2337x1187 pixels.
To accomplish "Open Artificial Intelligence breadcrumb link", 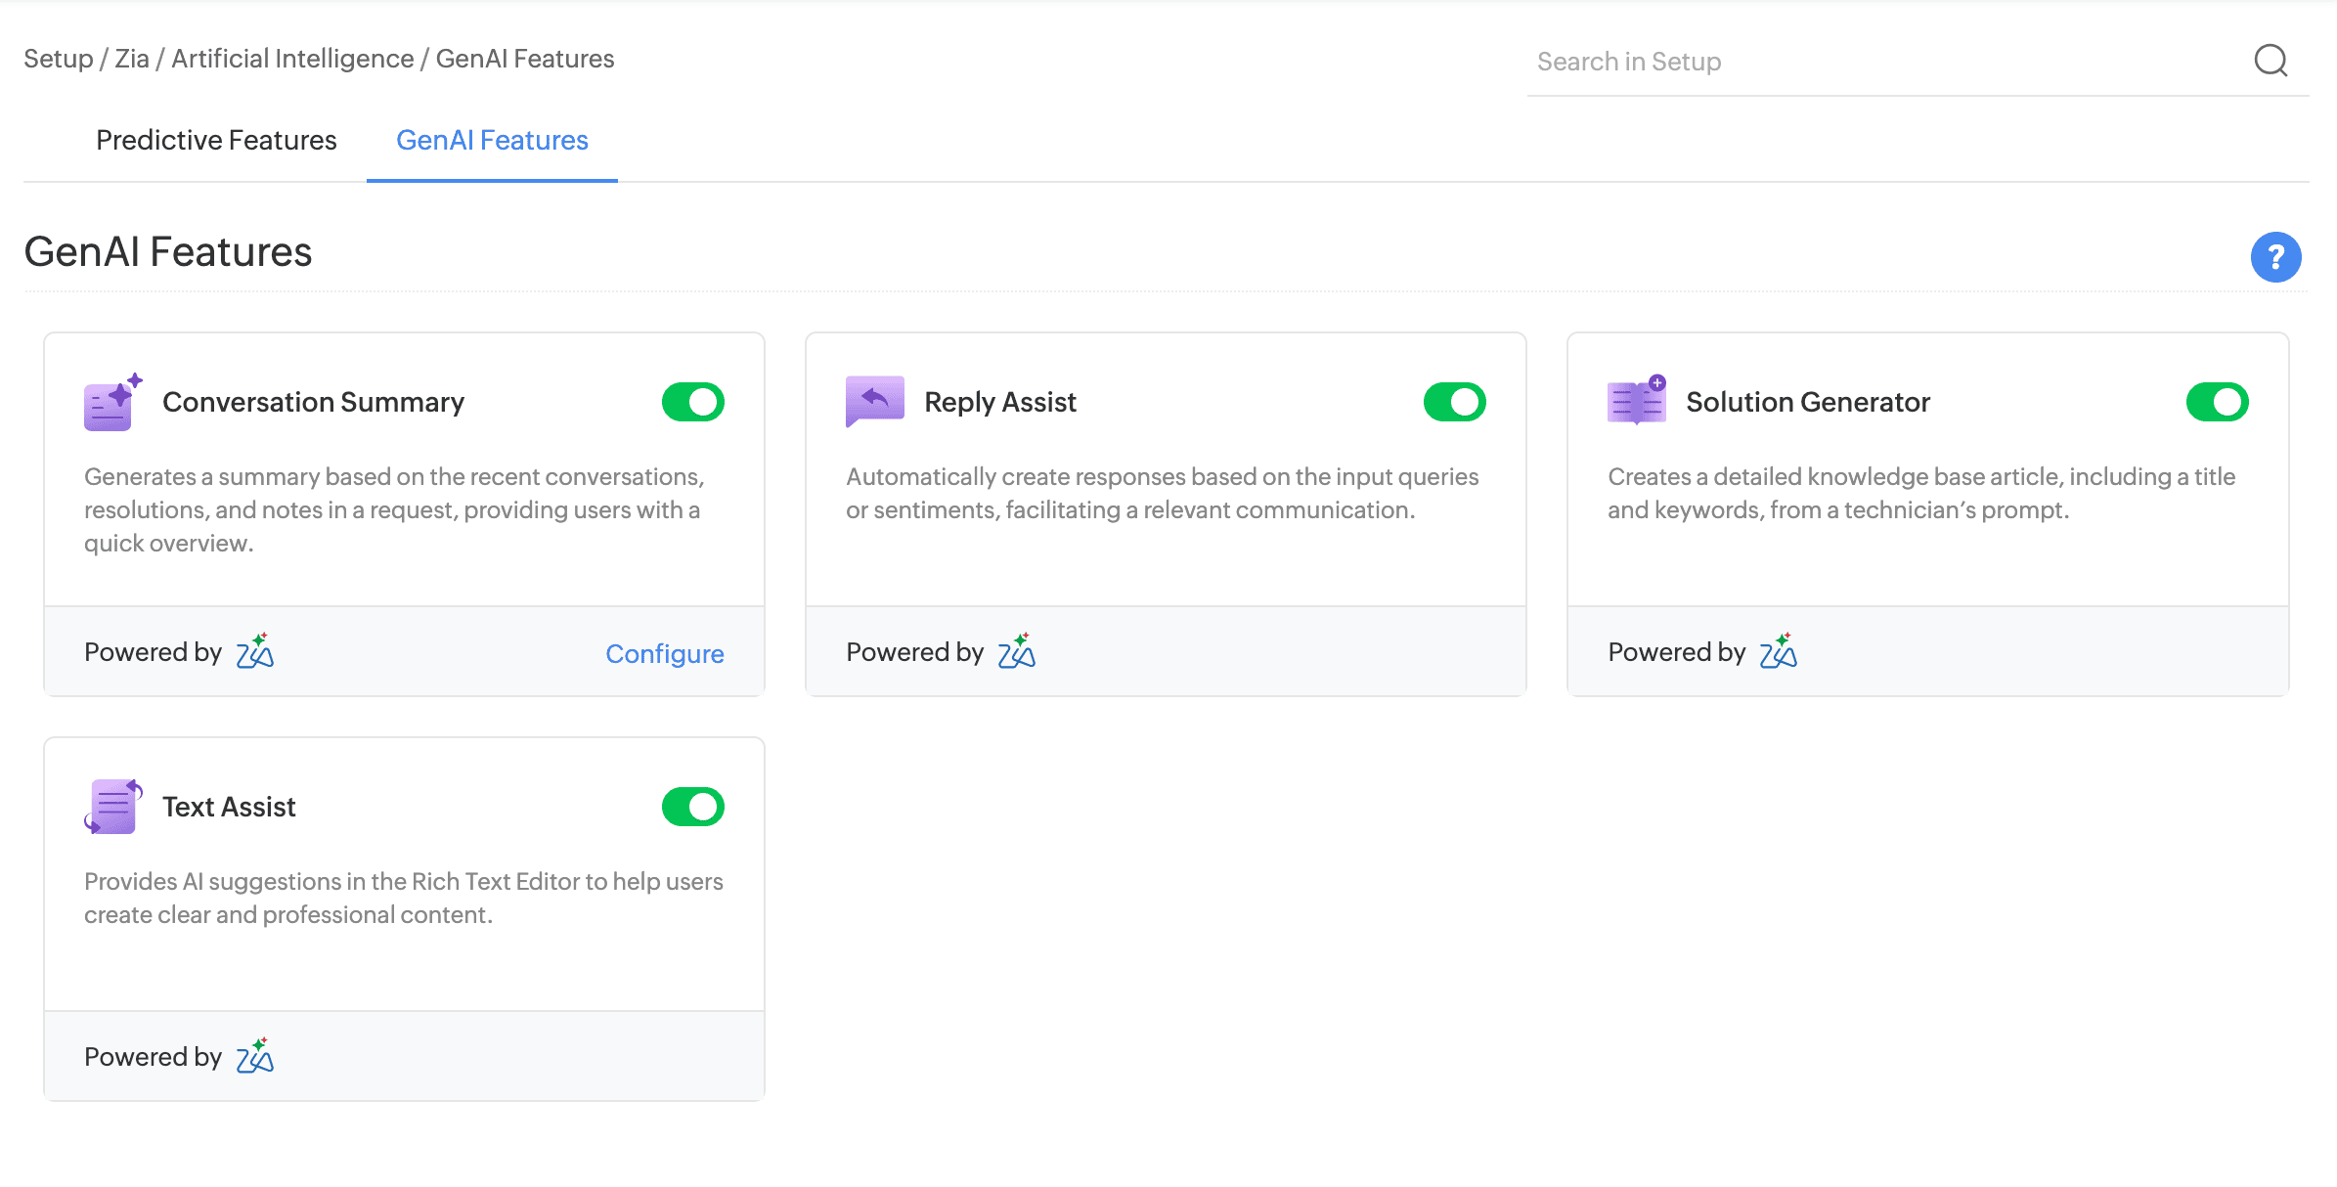I will point(292,59).
